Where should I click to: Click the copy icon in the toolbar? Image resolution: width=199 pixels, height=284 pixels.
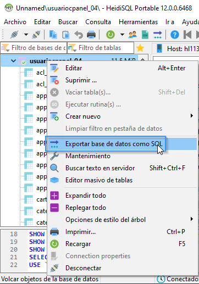(x=53, y=35)
